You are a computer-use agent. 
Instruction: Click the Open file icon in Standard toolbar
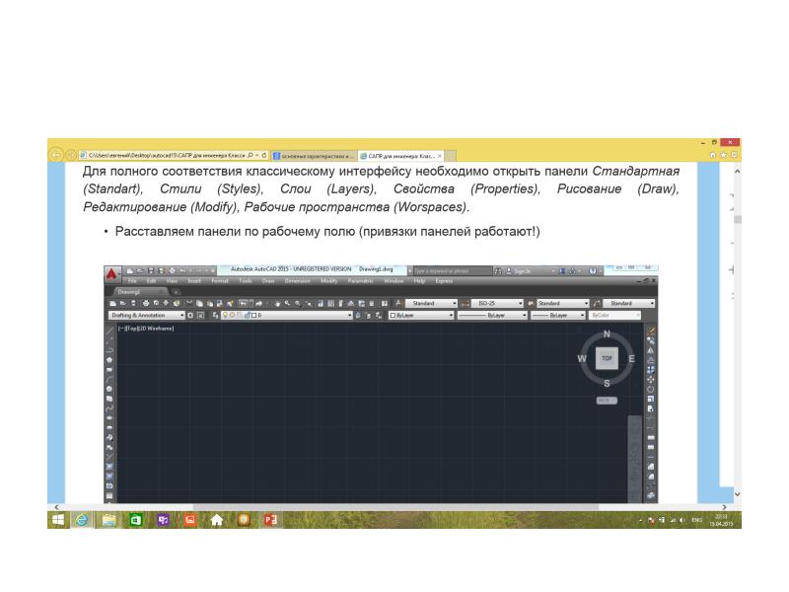(122, 303)
